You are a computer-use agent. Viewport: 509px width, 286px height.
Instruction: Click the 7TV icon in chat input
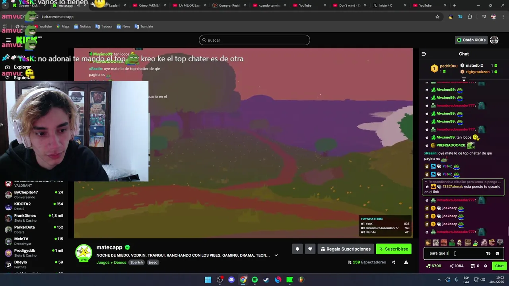point(488,253)
